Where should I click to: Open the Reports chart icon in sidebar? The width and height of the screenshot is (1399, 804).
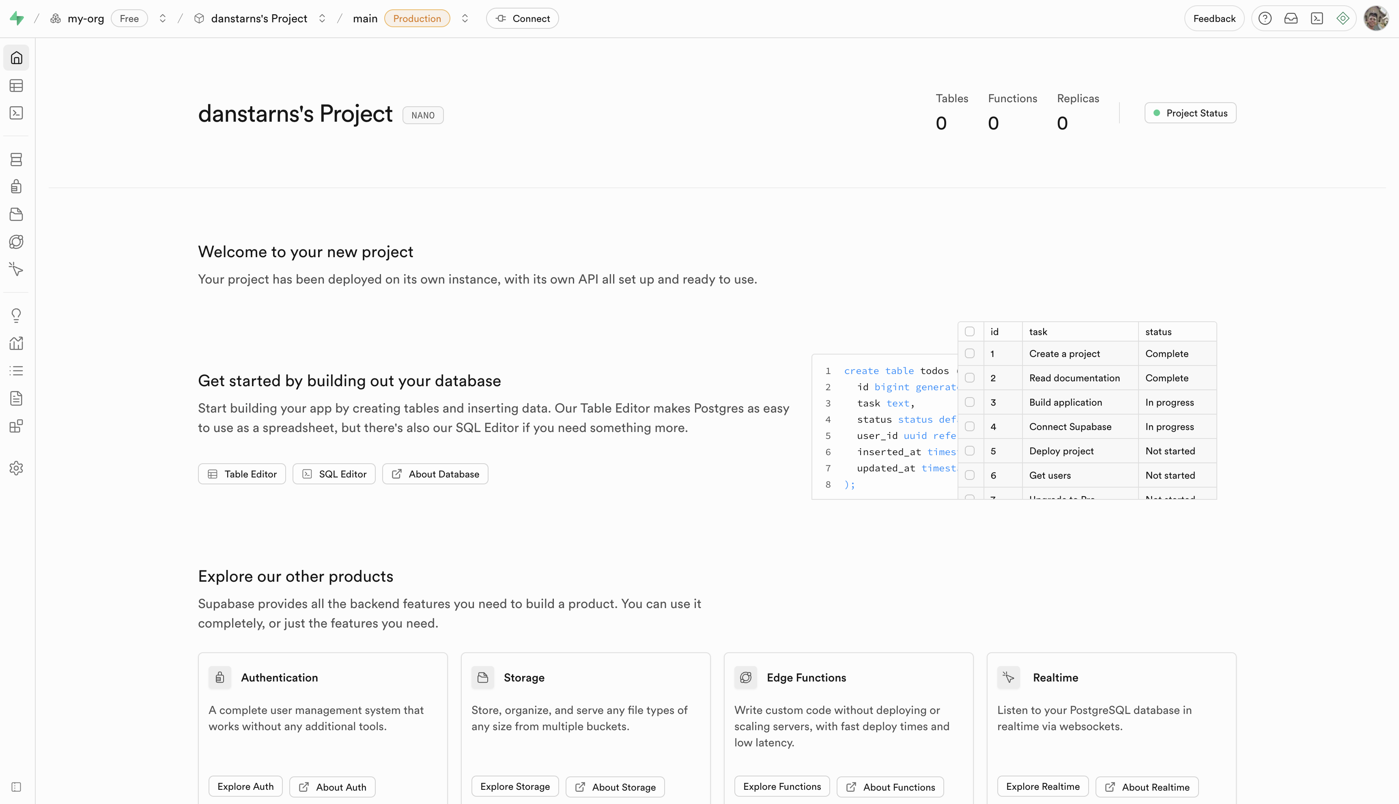tap(16, 343)
